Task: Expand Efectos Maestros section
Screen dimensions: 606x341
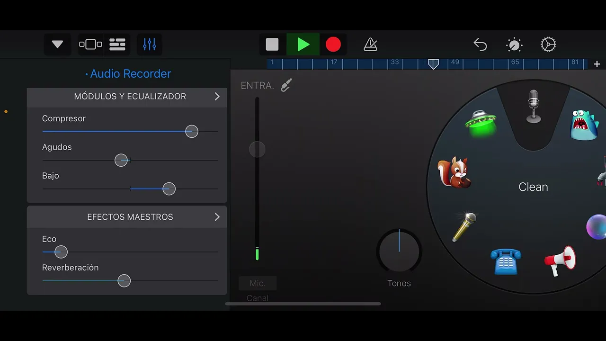Action: [x=127, y=217]
